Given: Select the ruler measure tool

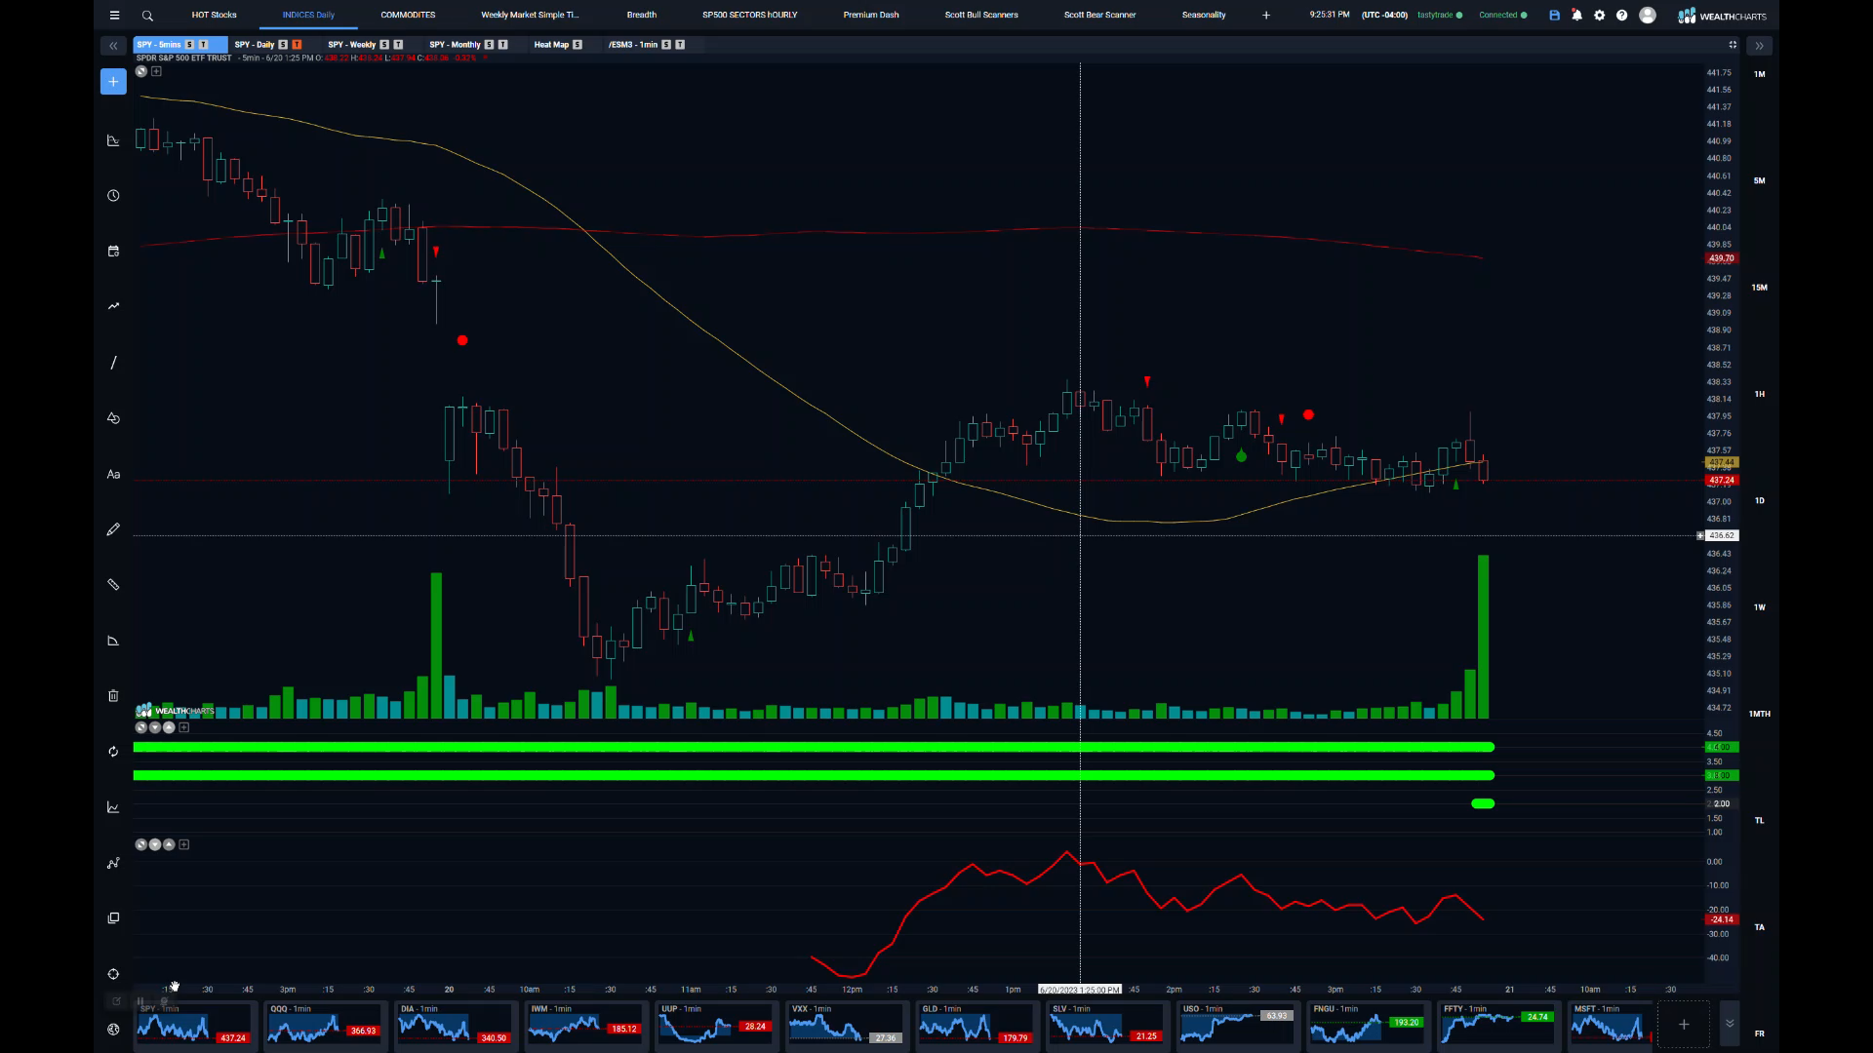Looking at the screenshot, I should pyautogui.click(x=113, y=585).
